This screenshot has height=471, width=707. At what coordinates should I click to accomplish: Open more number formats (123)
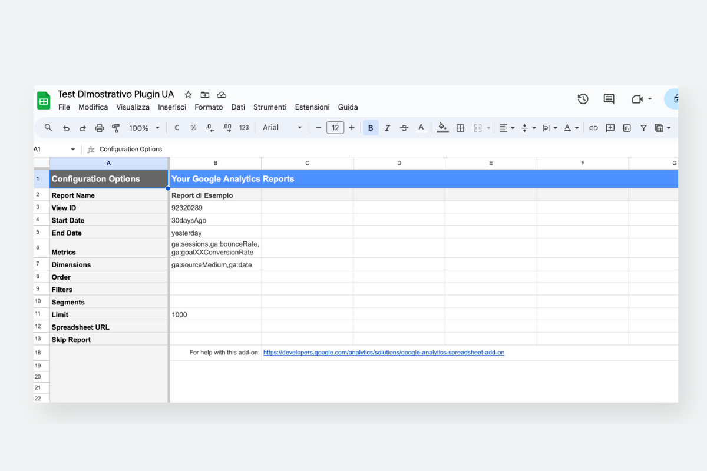coord(244,128)
